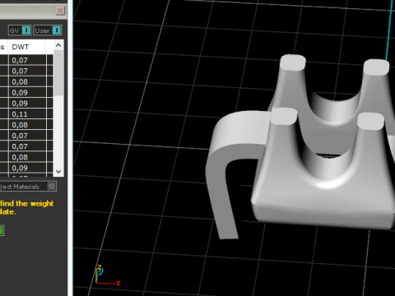Click the scroll up arrow of the table
This screenshot has width=395, height=296.
pyautogui.click(x=58, y=45)
